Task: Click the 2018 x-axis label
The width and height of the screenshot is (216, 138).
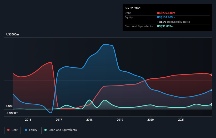Action: coord(89,120)
